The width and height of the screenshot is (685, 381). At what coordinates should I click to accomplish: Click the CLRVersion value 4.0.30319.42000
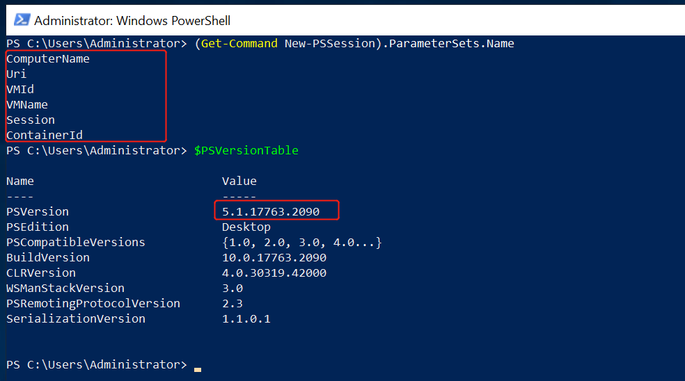pyautogui.click(x=274, y=273)
